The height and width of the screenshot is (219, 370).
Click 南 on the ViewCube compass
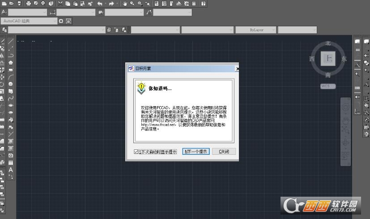click(x=328, y=75)
